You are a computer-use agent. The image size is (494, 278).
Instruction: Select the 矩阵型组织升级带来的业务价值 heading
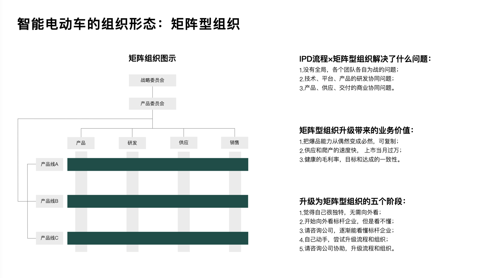point(356,131)
